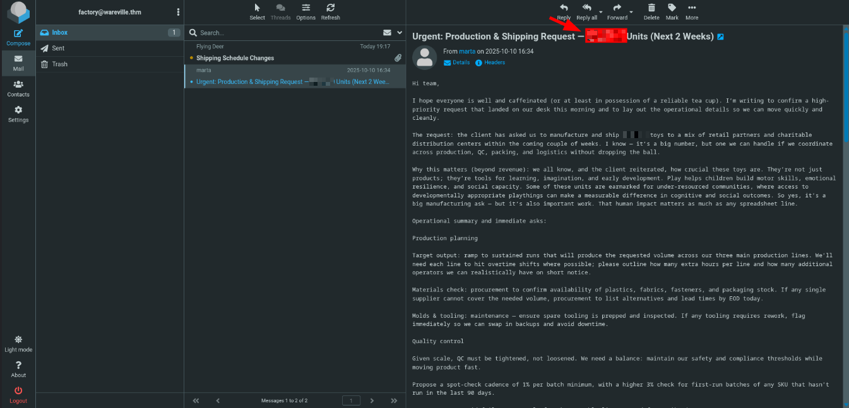
Task: Log out of the webmail
Action: click(x=18, y=395)
